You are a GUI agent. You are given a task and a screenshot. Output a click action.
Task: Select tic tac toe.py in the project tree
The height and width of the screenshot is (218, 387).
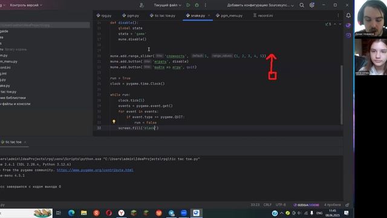point(8,91)
